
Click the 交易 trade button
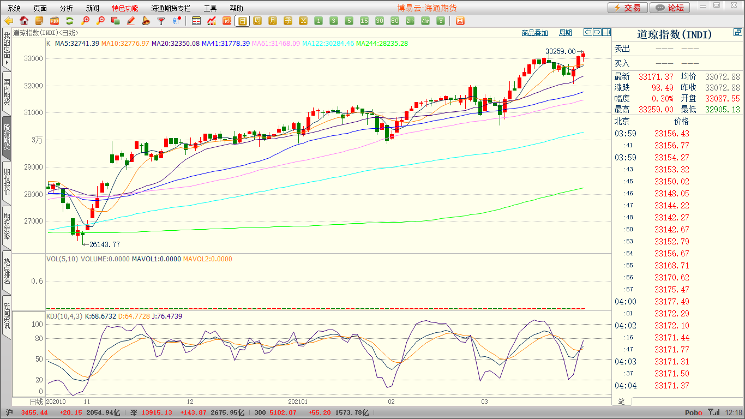point(628,8)
